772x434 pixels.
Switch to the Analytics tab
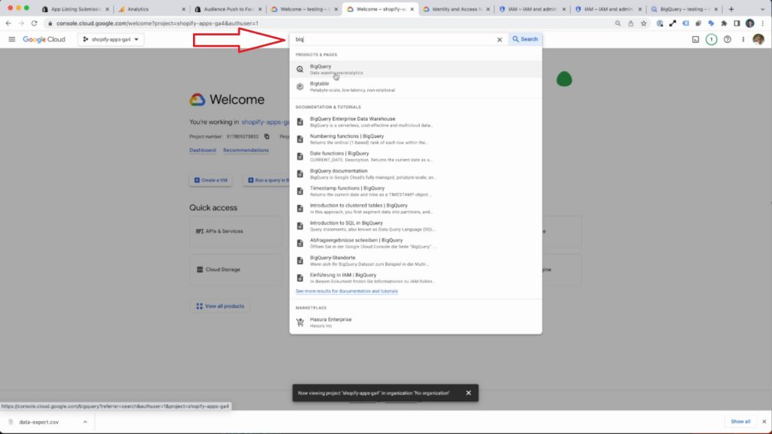click(x=151, y=9)
